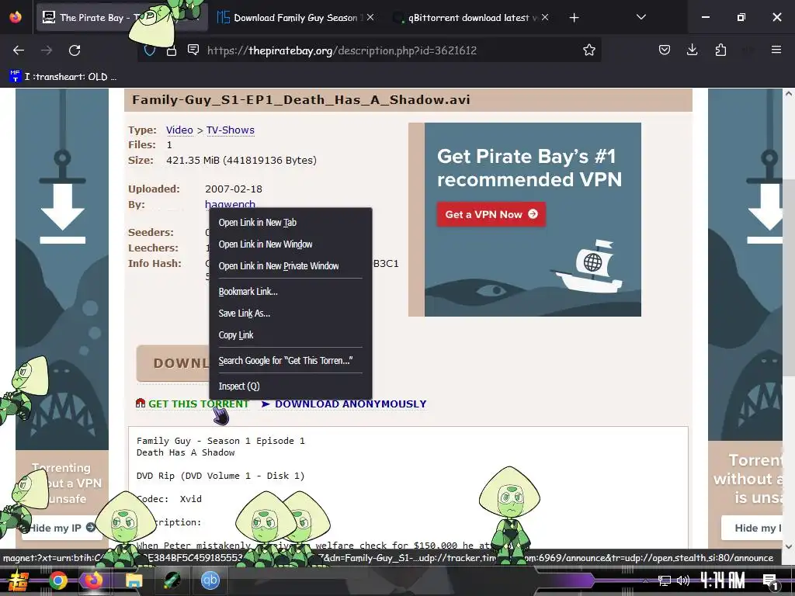Open the Downloads toolbar icon
Image resolution: width=795 pixels, height=596 pixels.
(692, 50)
